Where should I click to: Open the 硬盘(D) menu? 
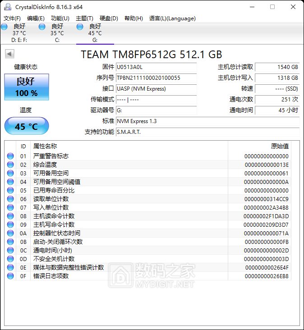pos(109,18)
